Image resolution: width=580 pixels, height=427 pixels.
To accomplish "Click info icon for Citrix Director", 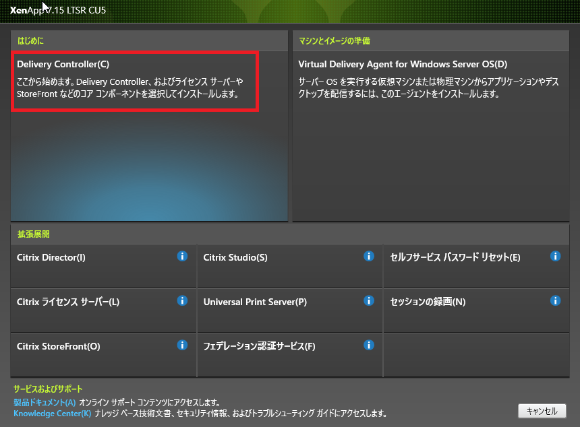I will (x=182, y=256).
